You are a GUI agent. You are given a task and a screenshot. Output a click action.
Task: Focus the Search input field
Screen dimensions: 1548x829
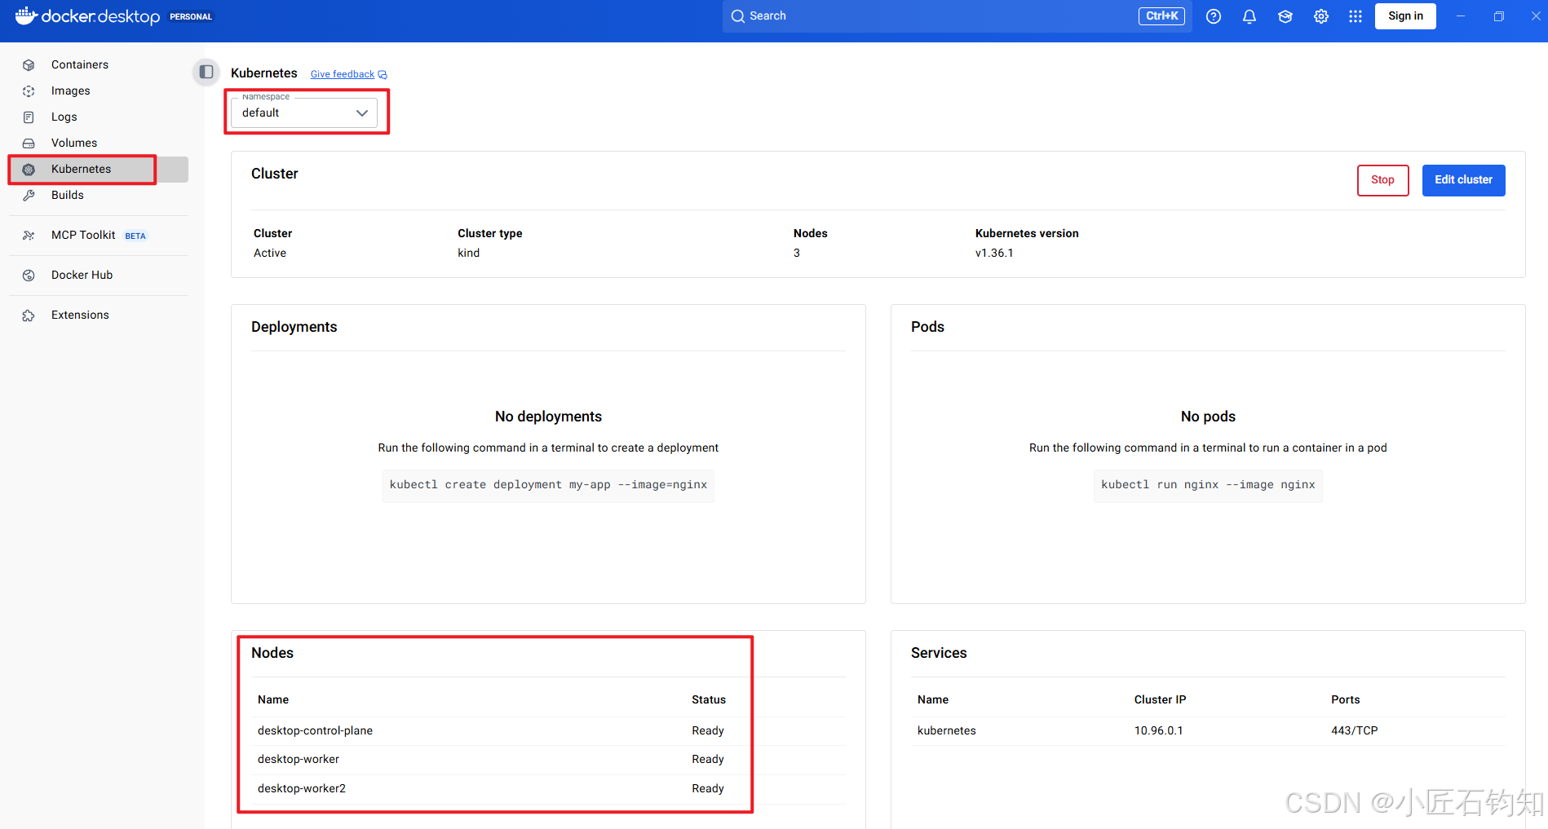(x=957, y=16)
